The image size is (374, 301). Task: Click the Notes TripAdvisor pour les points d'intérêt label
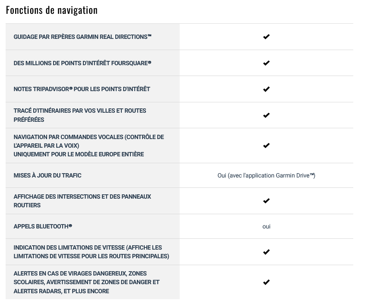[x=82, y=89]
